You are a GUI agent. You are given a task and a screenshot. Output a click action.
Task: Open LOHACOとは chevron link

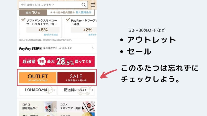pos(54,90)
